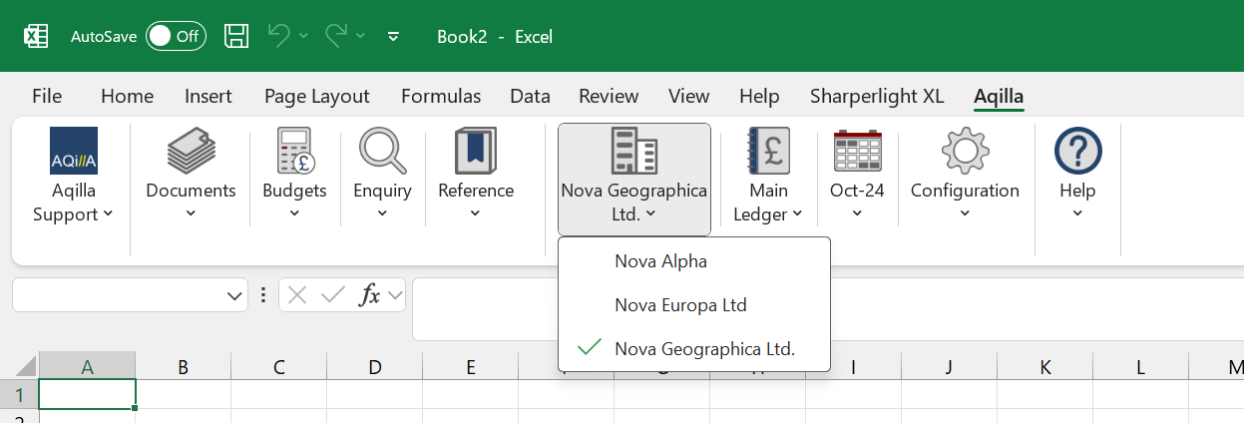This screenshot has height=423, width=1244.
Task: Switch to the Sharperlight XL tab
Action: pyautogui.click(x=876, y=97)
